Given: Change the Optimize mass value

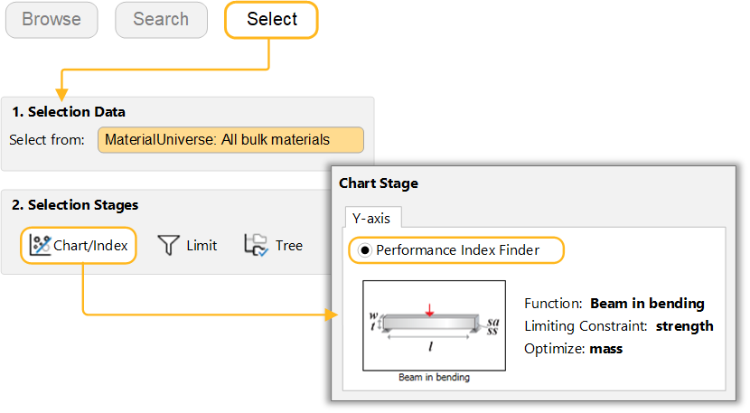Looking at the screenshot, I should (x=606, y=347).
